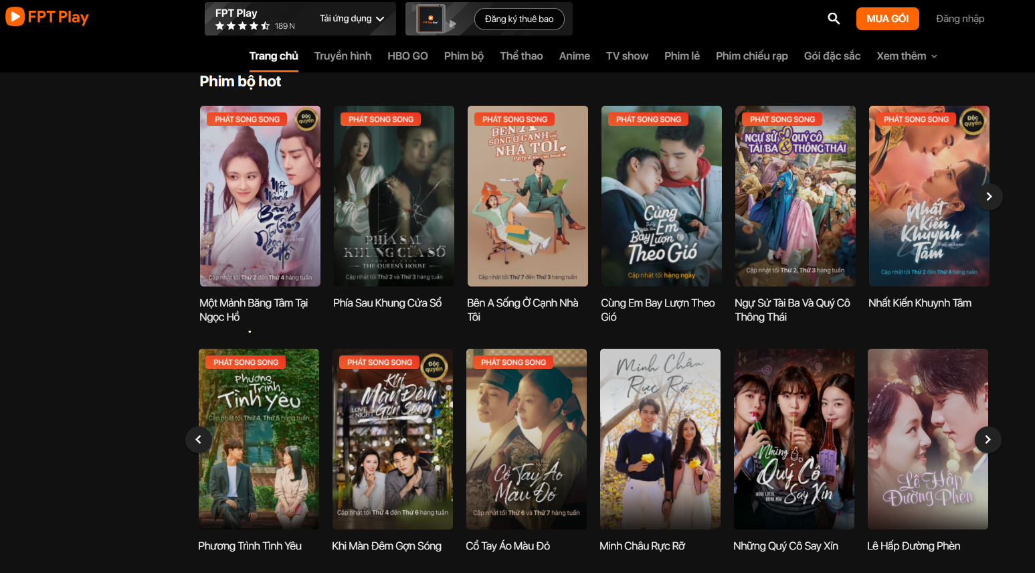Open Minh Châu Rực Rỡ poster
Screen dimensions: 1035x573
tap(660, 439)
